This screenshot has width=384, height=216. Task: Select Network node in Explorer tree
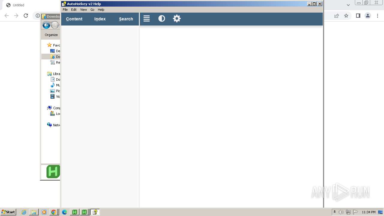(x=49, y=125)
